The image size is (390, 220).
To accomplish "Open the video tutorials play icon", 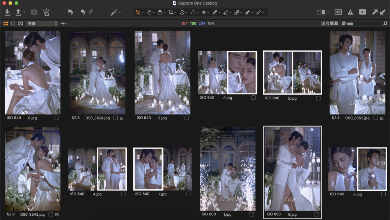I will point(362,12).
